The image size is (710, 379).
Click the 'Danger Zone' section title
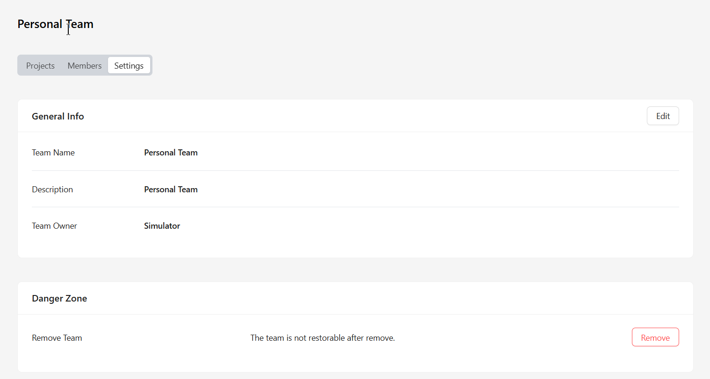point(59,298)
